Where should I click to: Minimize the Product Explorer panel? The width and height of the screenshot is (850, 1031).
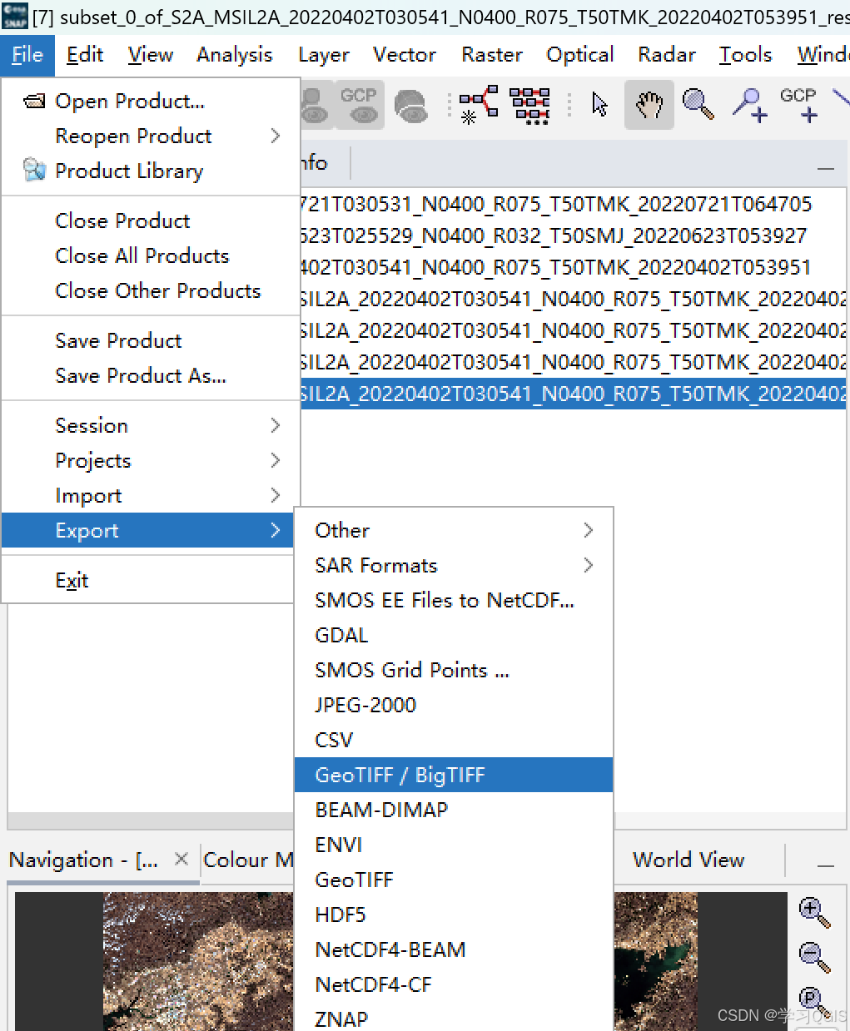826,168
